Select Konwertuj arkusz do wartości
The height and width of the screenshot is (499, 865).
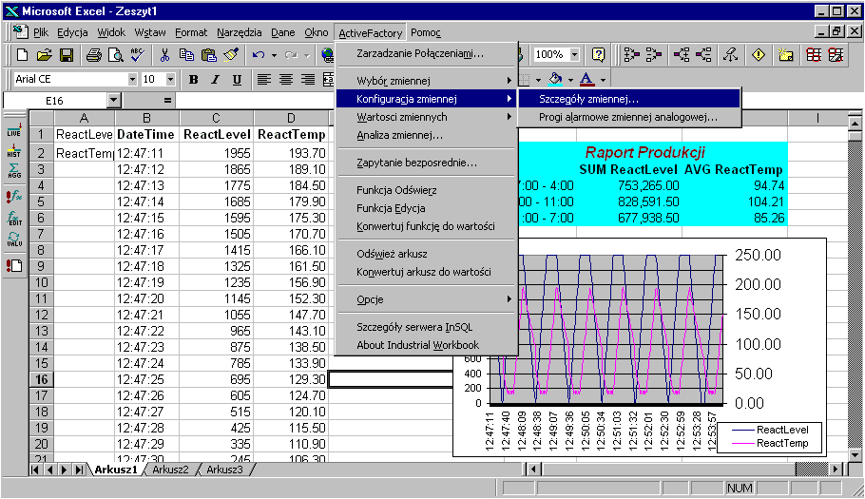click(x=427, y=272)
